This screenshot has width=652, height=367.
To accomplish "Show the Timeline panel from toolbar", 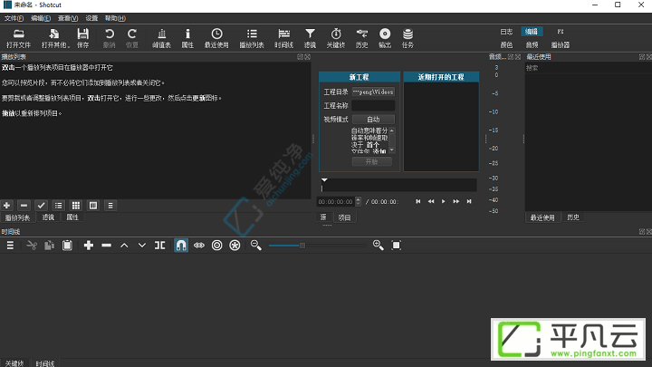I will coord(284,38).
